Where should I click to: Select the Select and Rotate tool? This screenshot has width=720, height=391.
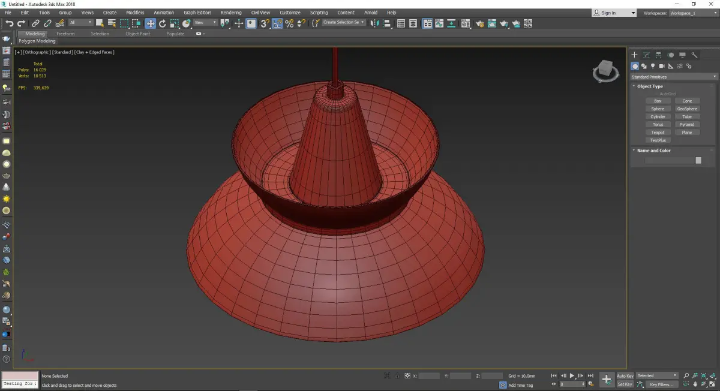pos(162,23)
